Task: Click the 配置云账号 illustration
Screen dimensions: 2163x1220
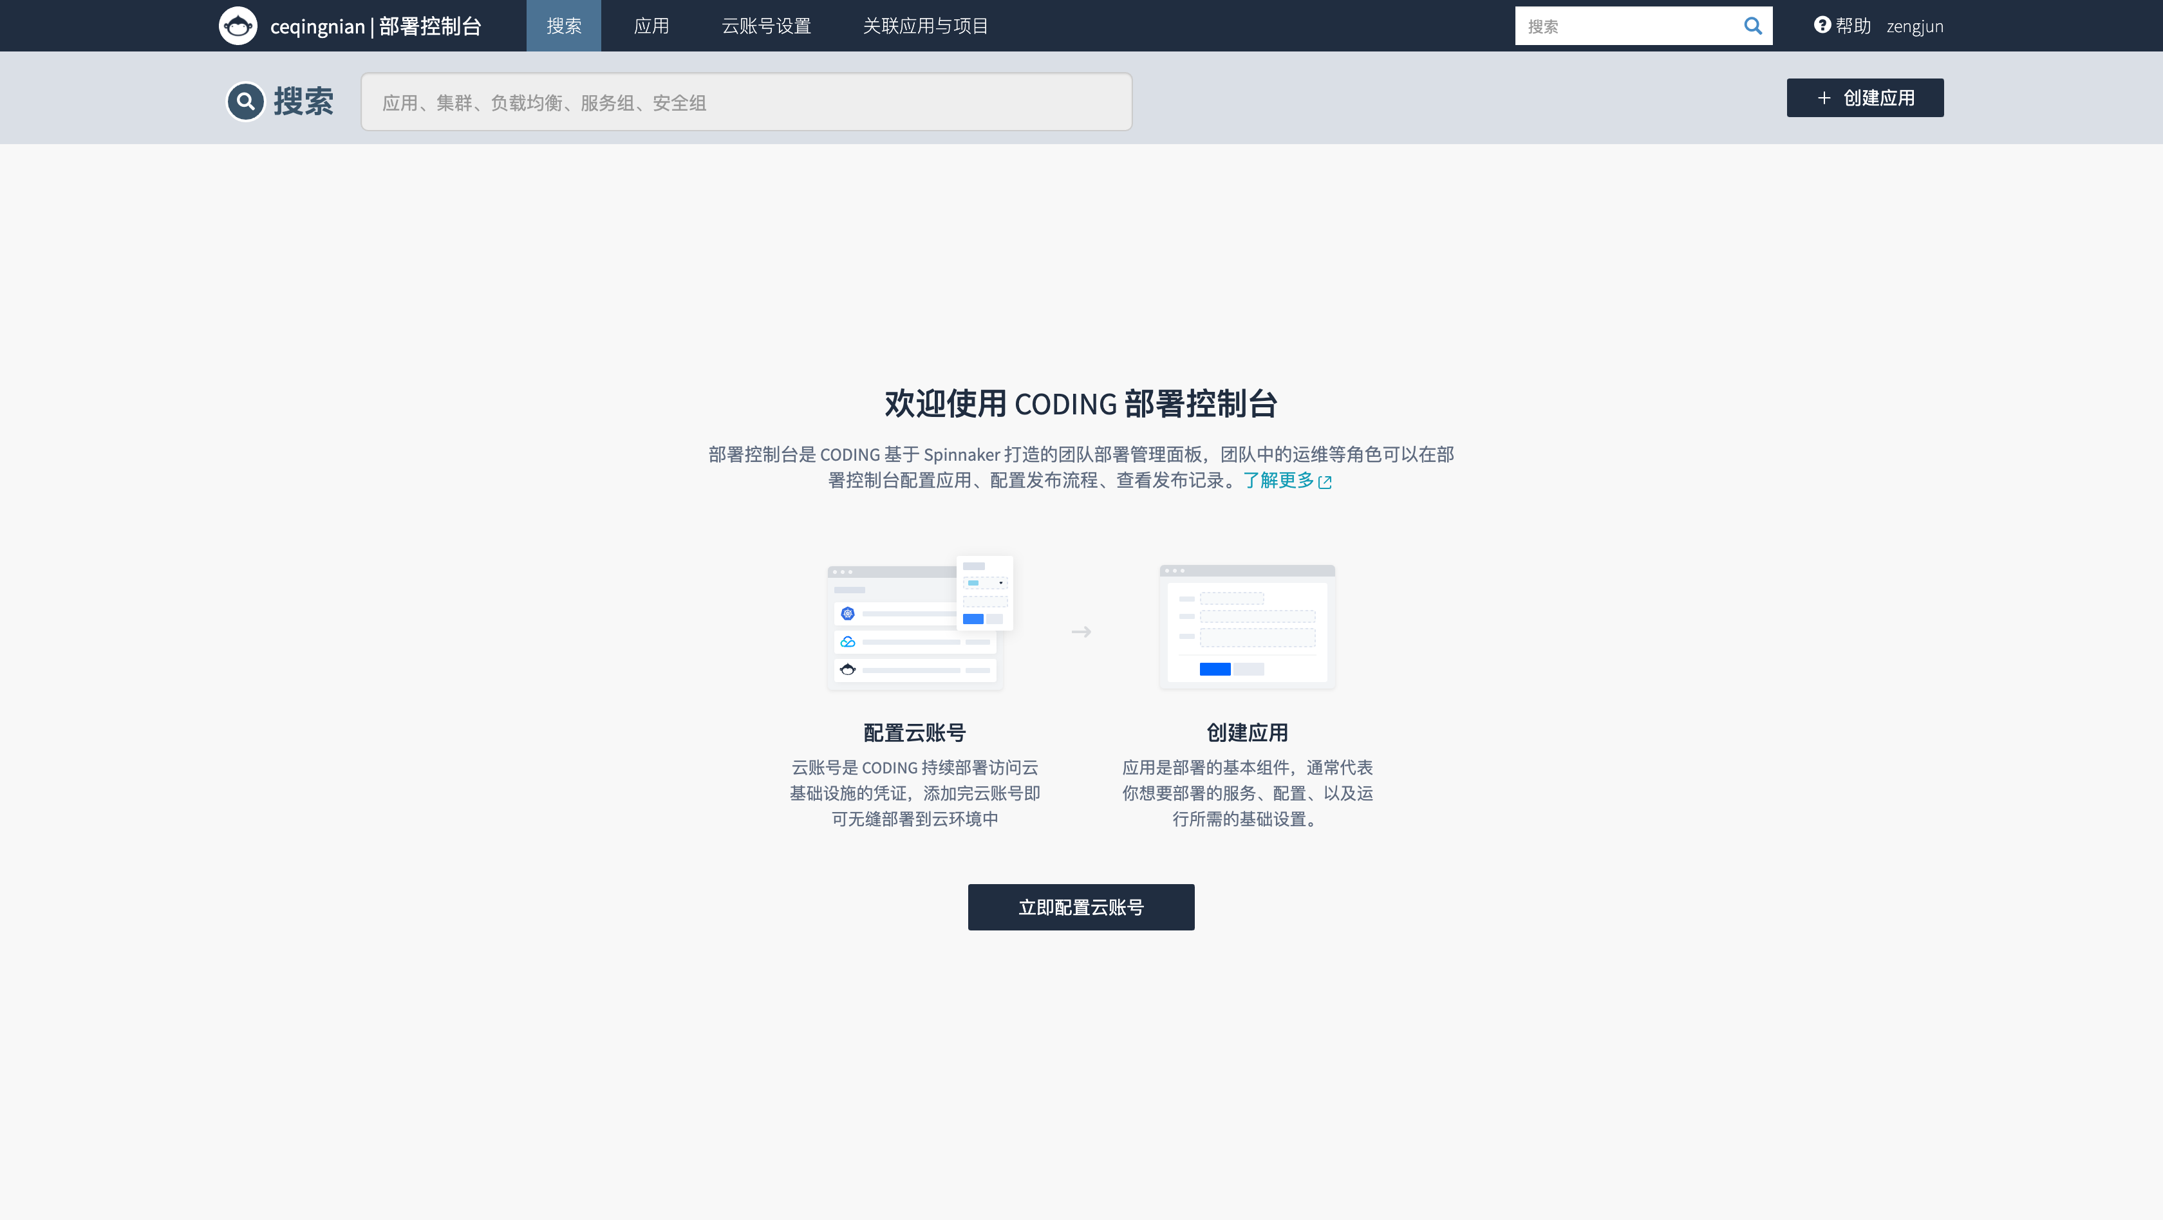Action: coord(921,623)
